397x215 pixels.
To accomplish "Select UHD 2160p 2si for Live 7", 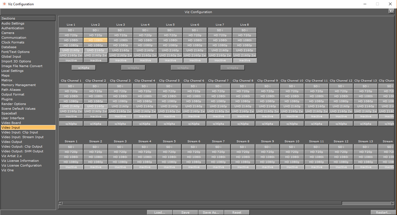I will (220, 55).
